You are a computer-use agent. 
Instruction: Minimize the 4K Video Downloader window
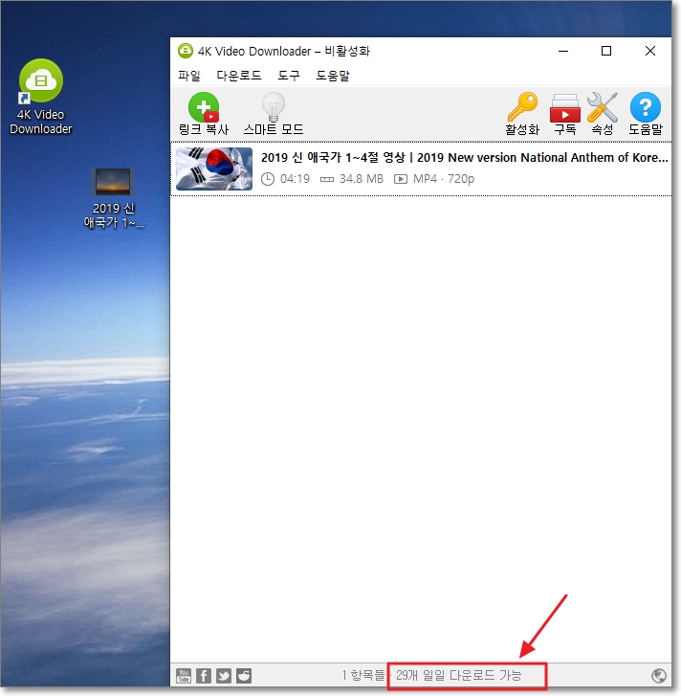[563, 51]
